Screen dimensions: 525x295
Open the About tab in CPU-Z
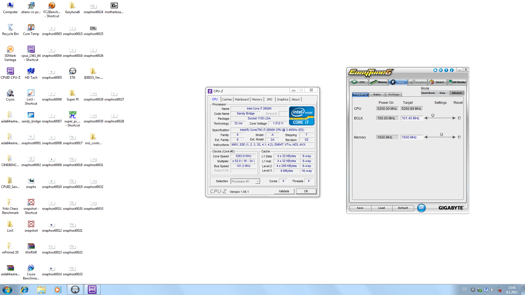pyautogui.click(x=296, y=99)
